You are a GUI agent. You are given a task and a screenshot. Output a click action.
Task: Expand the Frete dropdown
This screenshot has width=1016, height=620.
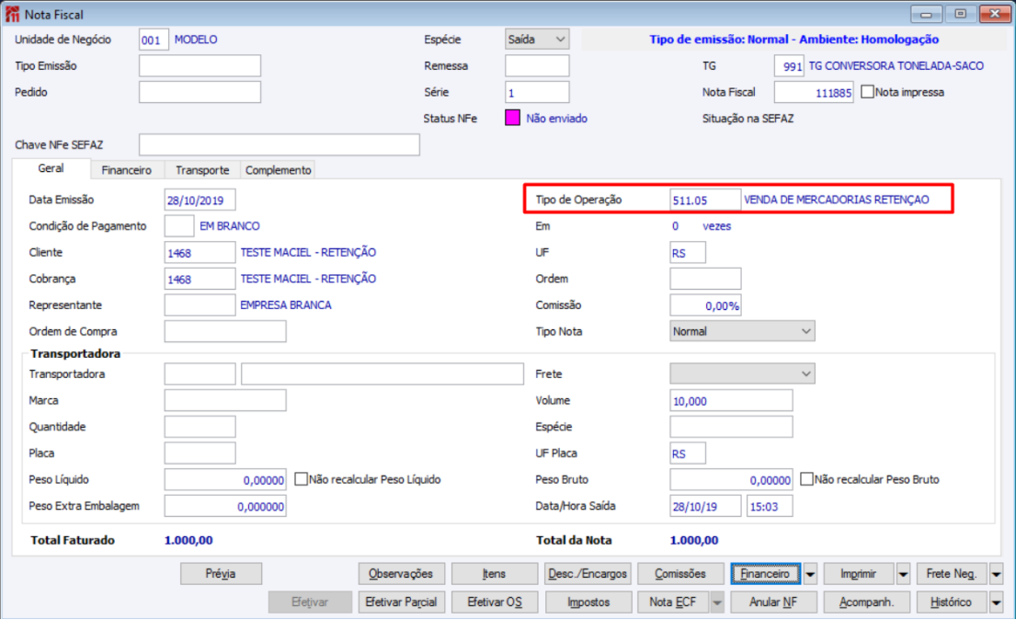point(742,373)
